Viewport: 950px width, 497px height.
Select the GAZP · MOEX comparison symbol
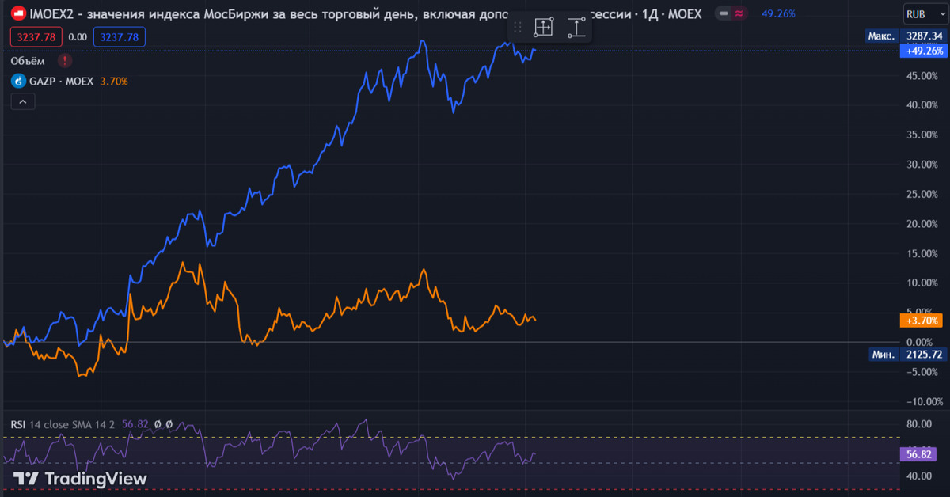pyautogui.click(x=62, y=81)
